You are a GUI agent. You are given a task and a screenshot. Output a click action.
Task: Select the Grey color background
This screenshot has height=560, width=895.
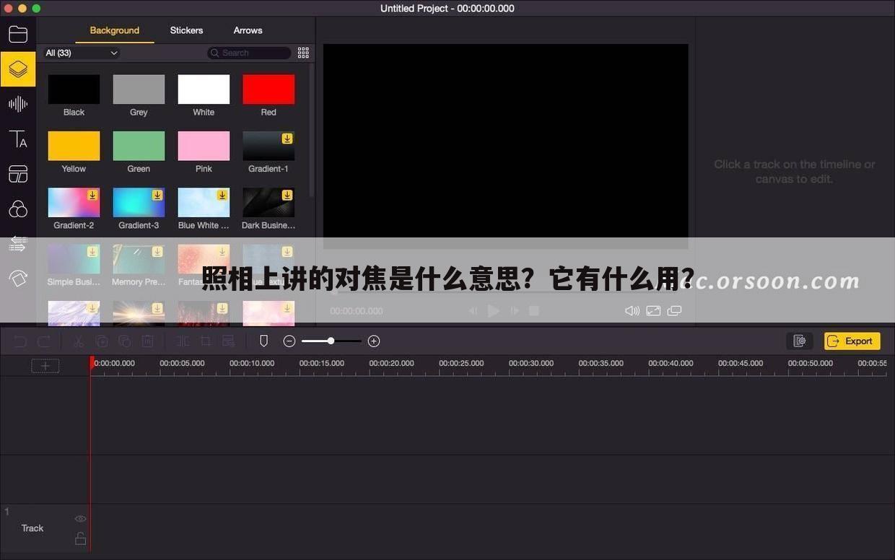[139, 89]
